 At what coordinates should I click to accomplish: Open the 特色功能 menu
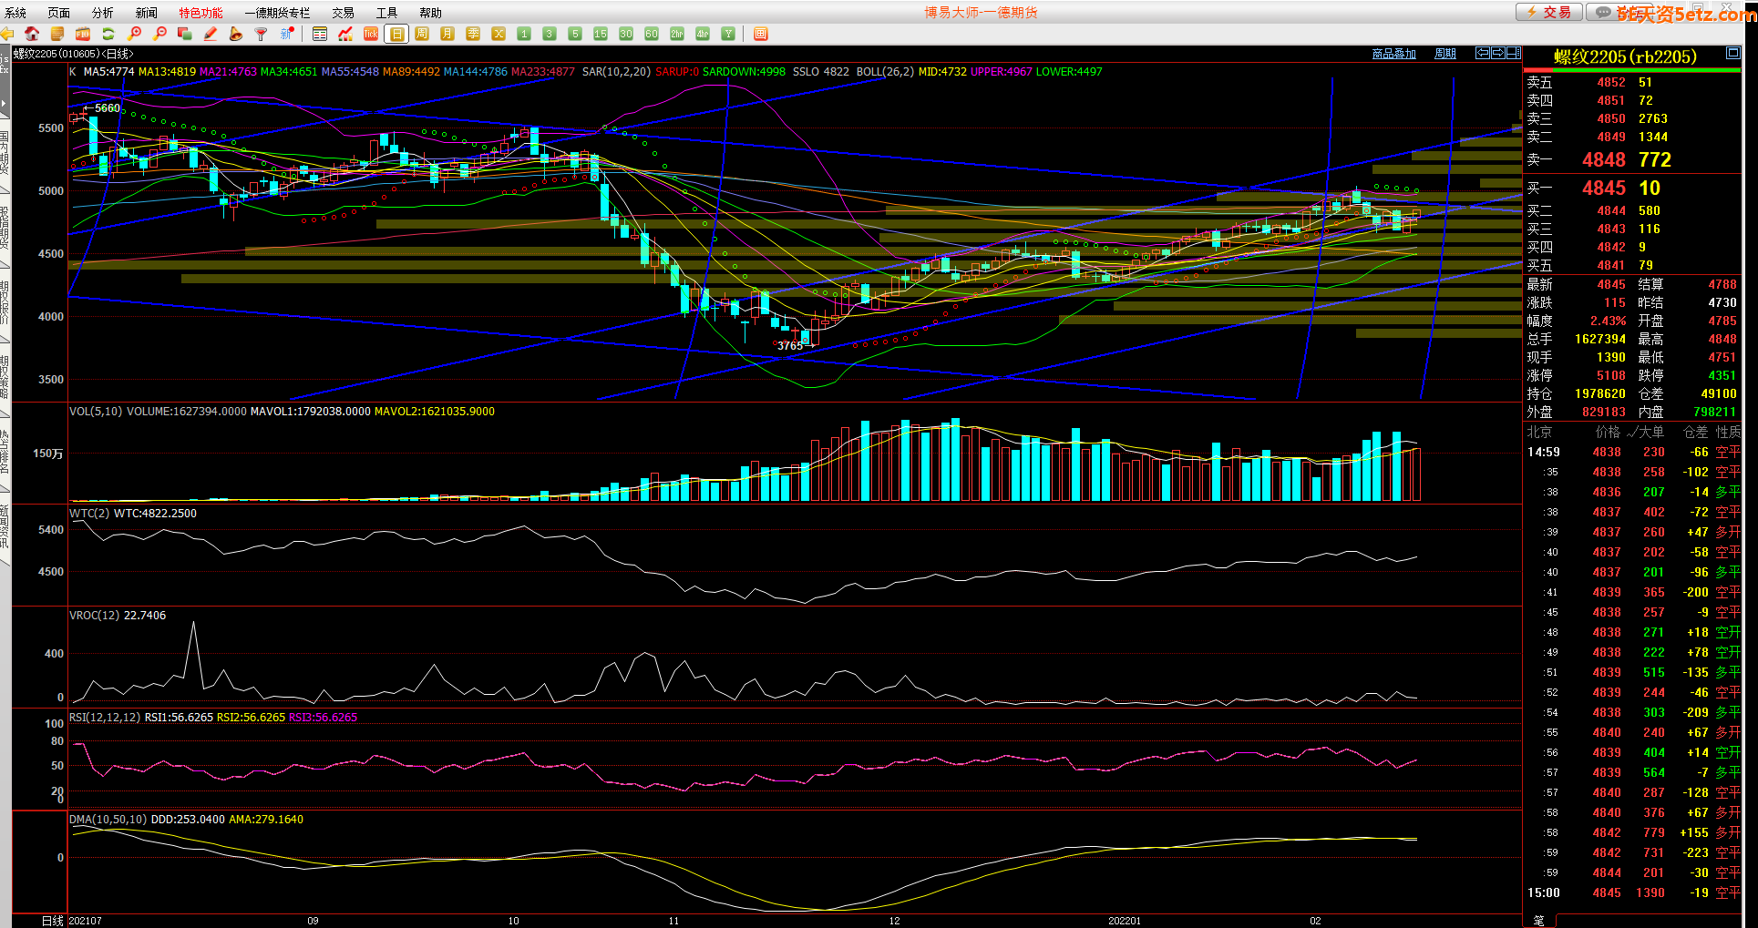200,13
